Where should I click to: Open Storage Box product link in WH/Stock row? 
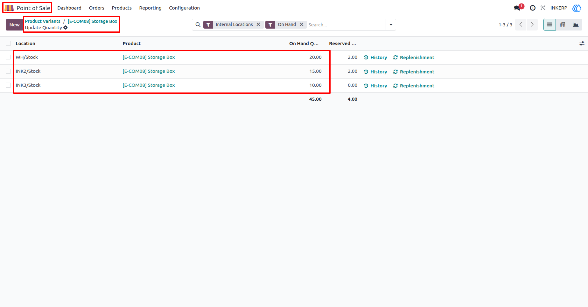(149, 57)
